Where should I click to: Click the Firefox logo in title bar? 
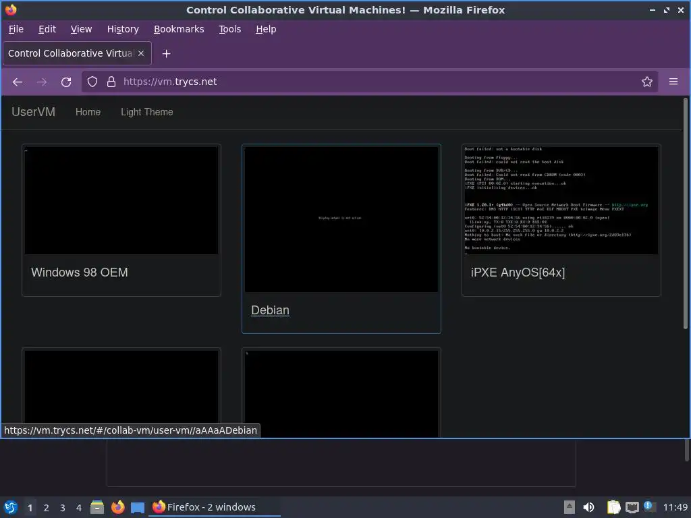(x=11, y=9)
